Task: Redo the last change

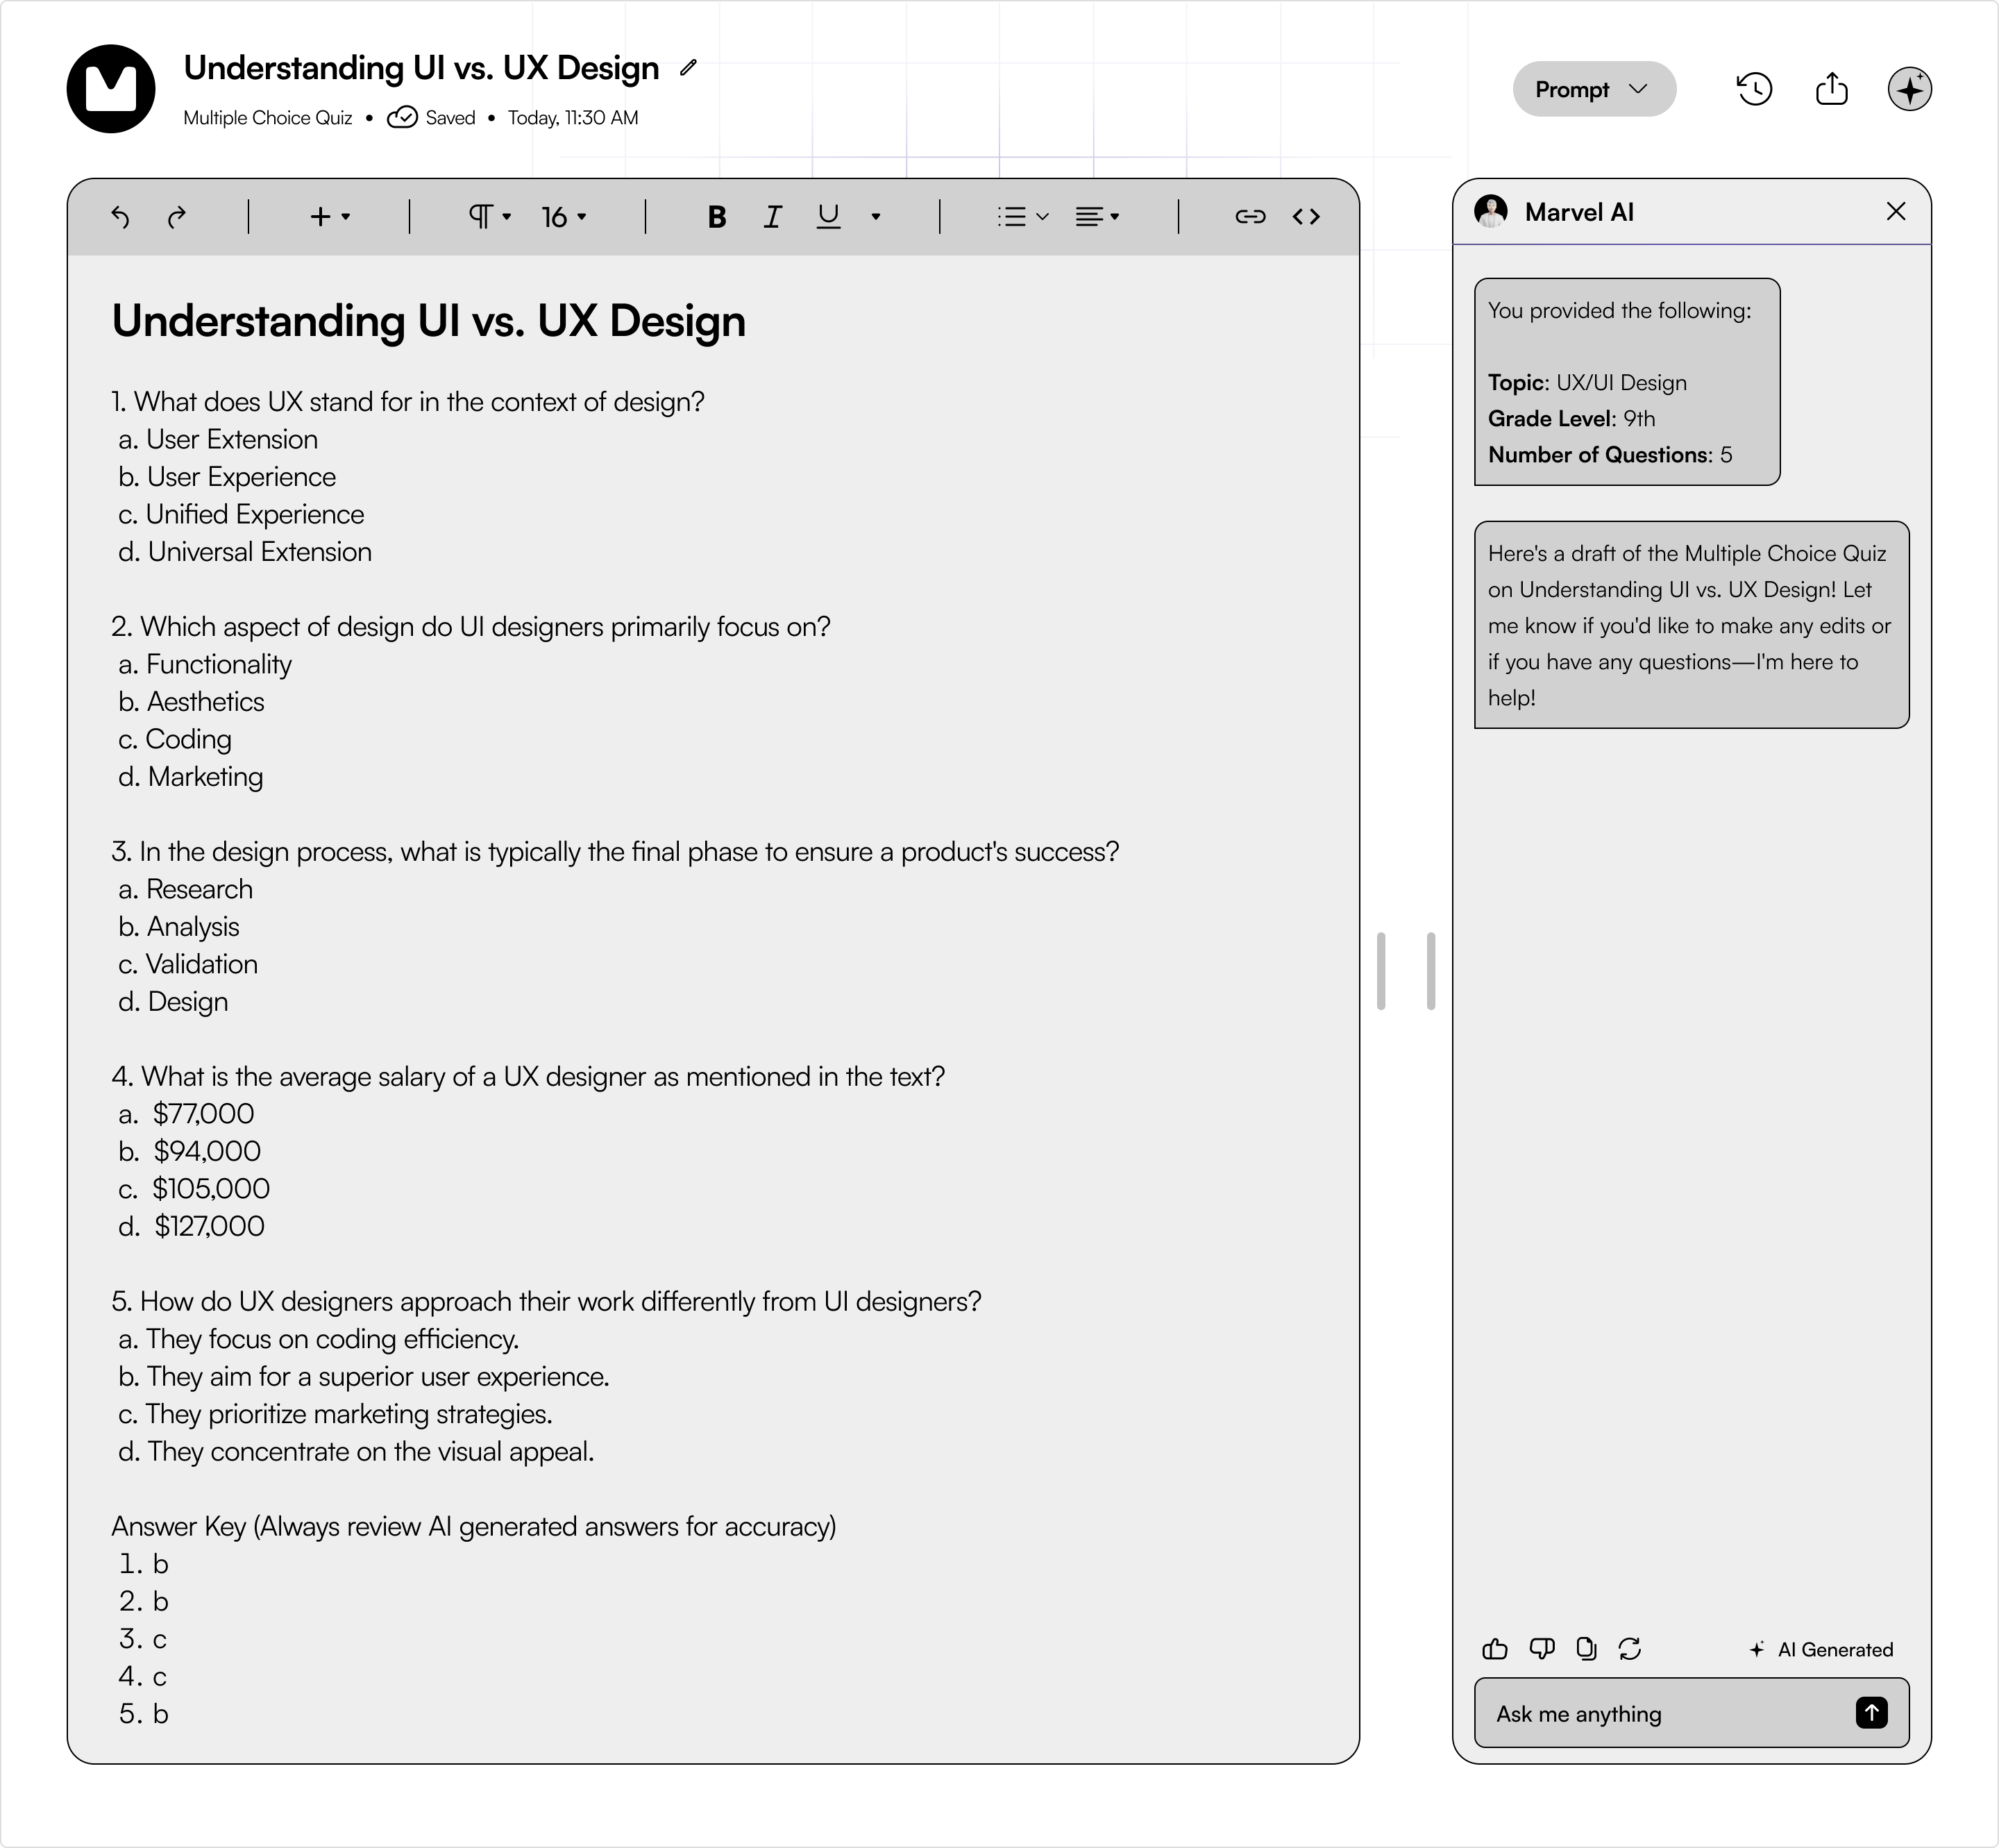Action: tap(177, 217)
